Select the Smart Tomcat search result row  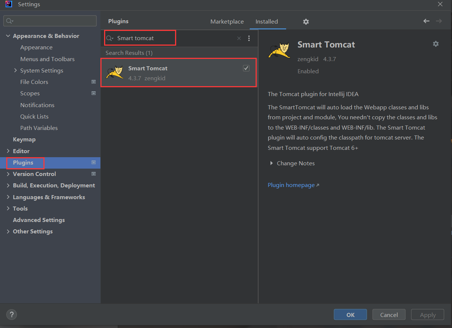(x=178, y=73)
